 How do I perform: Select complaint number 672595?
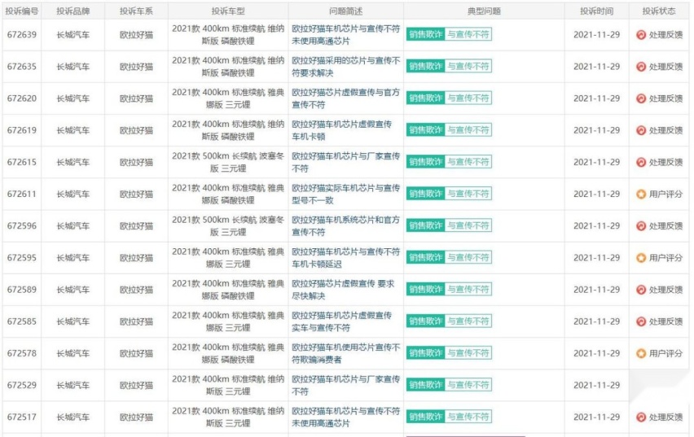22,257
